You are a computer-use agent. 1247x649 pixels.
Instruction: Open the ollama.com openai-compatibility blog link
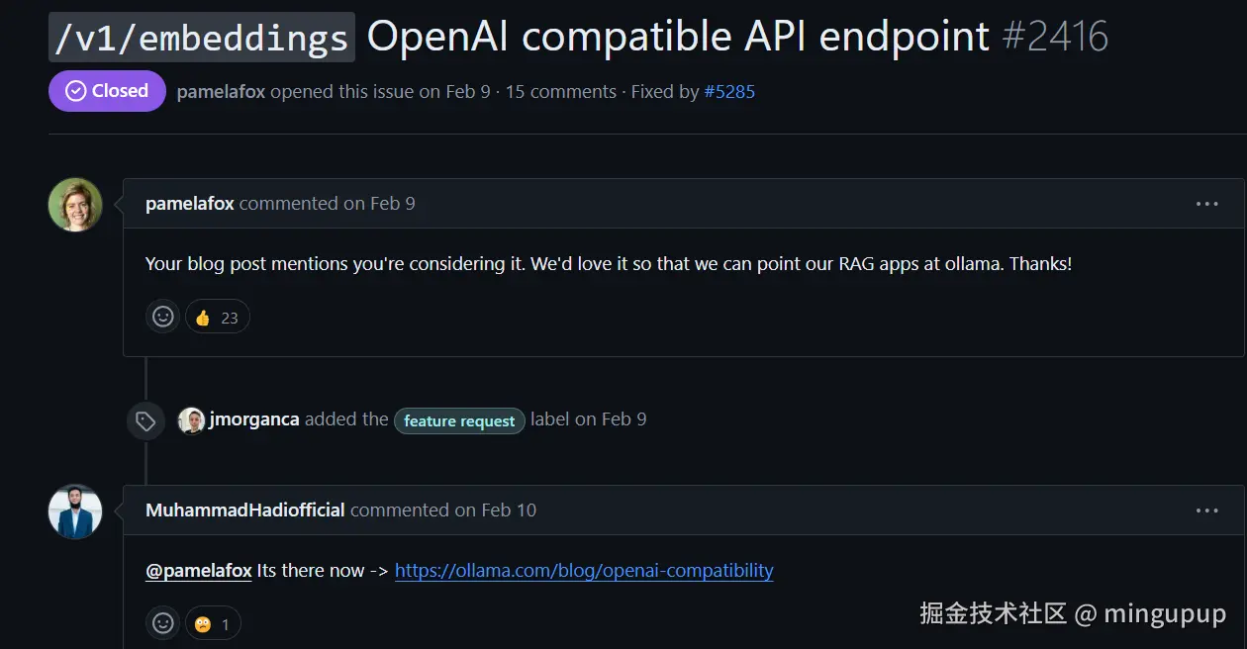(x=584, y=570)
